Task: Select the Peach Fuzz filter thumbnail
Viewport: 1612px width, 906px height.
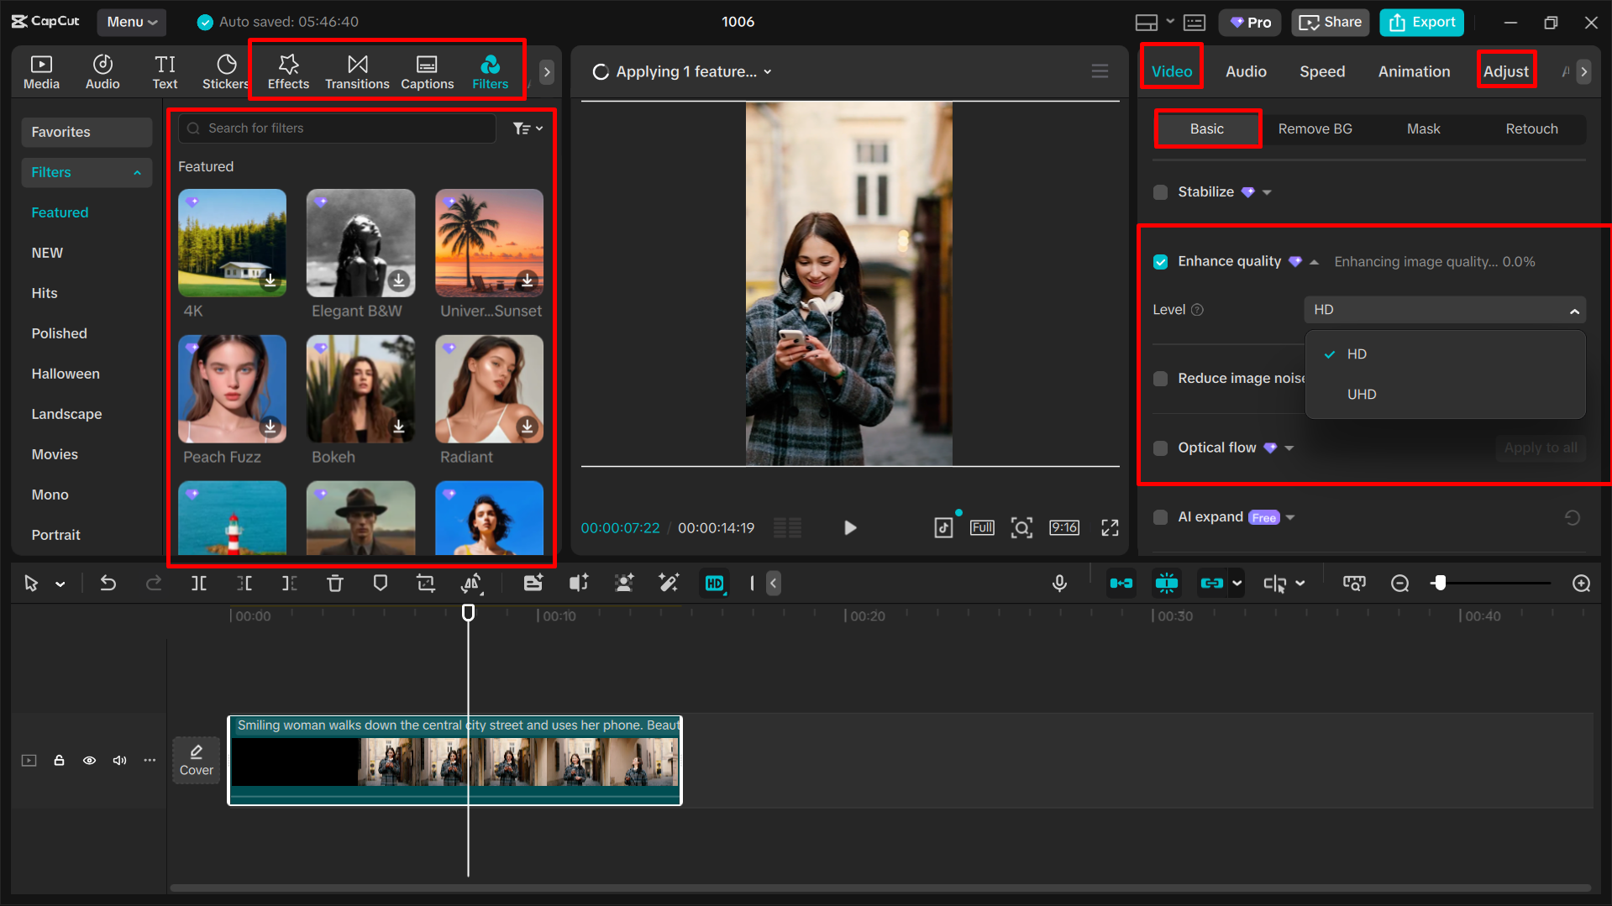Action: pyautogui.click(x=232, y=389)
